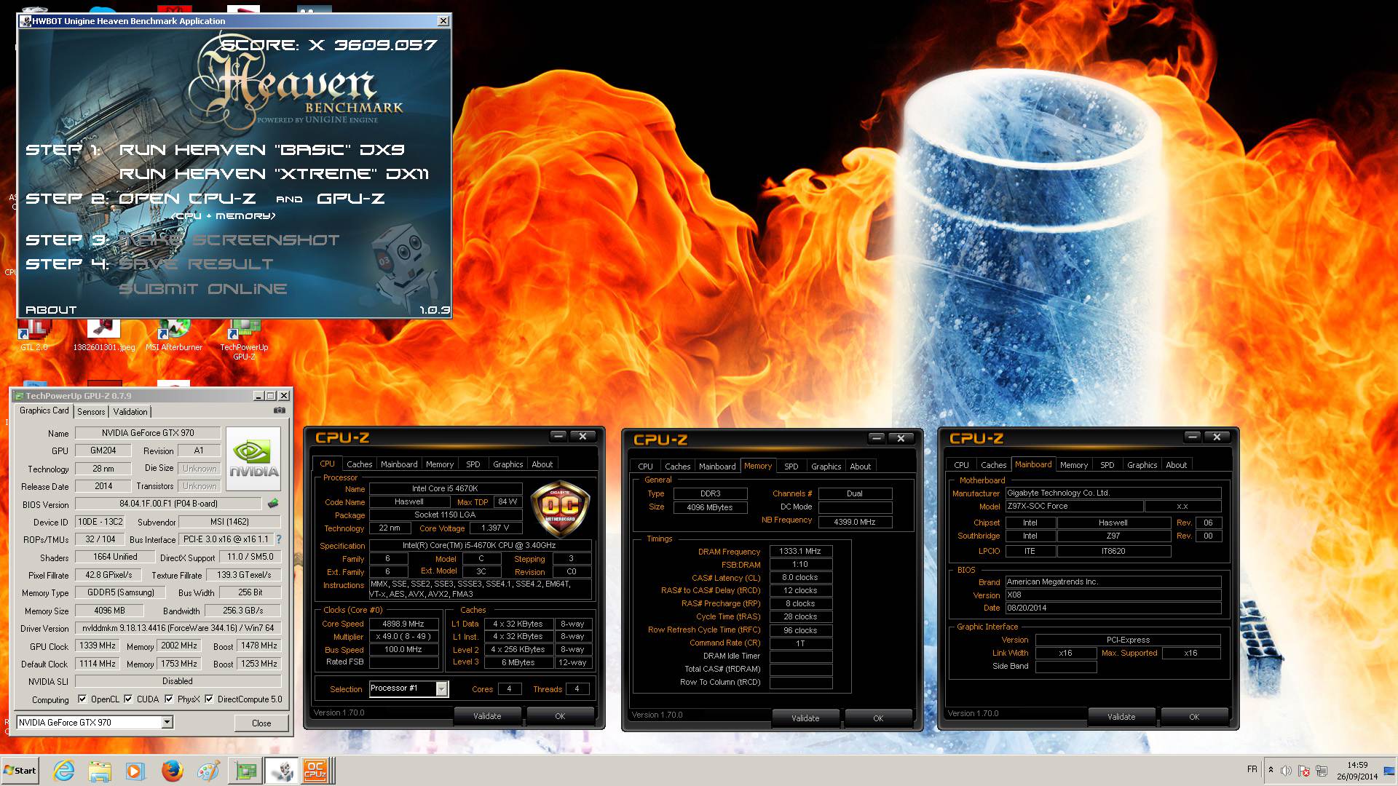
Task: Open the TechPowerUp GPU-Z desktop shortcut
Action: pyautogui.click(x=244, y=339)
